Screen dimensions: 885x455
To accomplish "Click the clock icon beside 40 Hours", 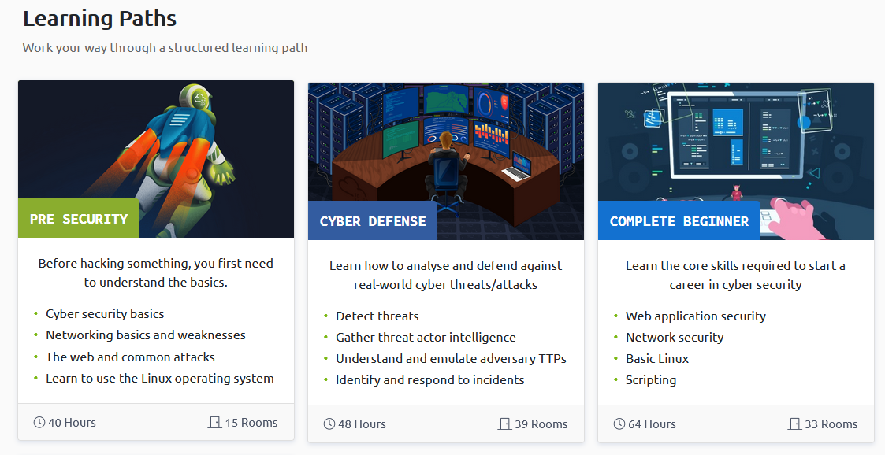I will [x=39, y=423].
